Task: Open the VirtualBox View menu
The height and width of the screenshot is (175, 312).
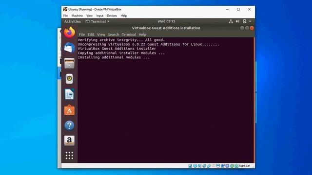Action: (x=89, y=16)
